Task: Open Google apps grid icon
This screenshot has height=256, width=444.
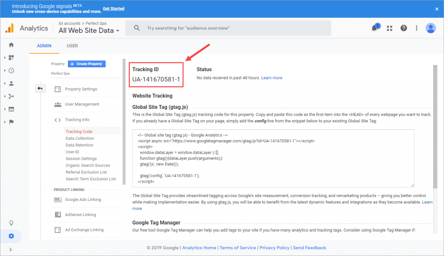Action: (x=390, y=28)
